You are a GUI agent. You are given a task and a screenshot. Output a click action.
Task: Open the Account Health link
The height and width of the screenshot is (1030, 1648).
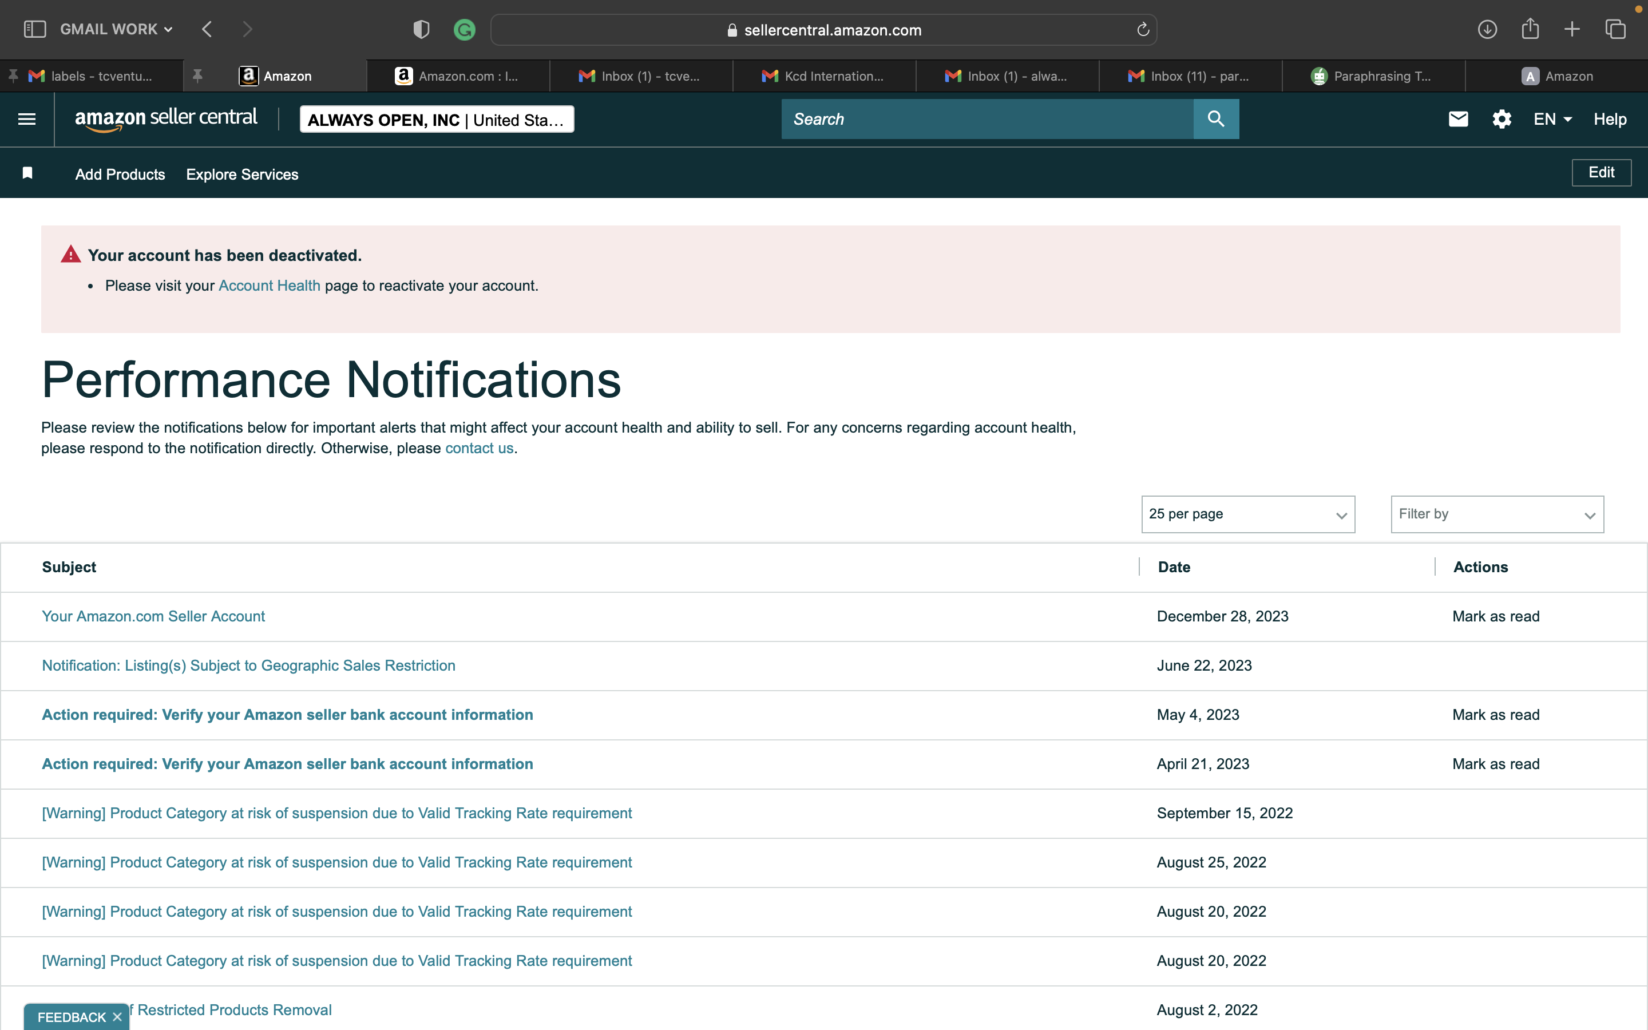coord(270,286)
